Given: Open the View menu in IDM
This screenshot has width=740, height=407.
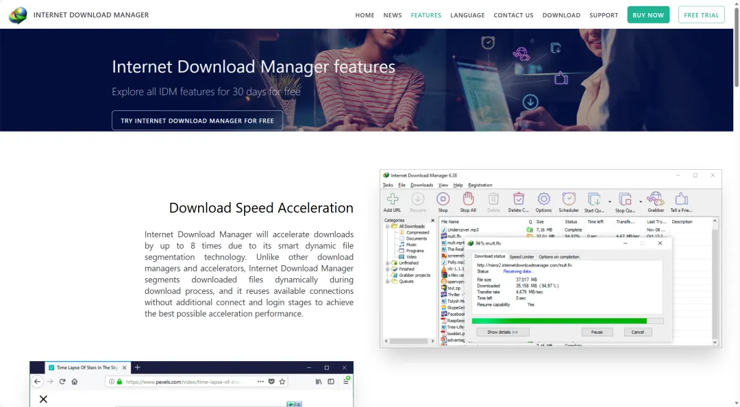Looking at the screenshot, I should pyautogui.click(x=443, y=185).
